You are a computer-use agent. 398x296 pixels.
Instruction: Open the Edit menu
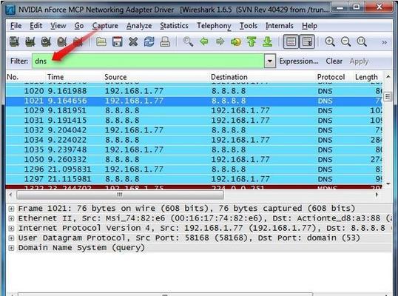[x=36, y=26]
